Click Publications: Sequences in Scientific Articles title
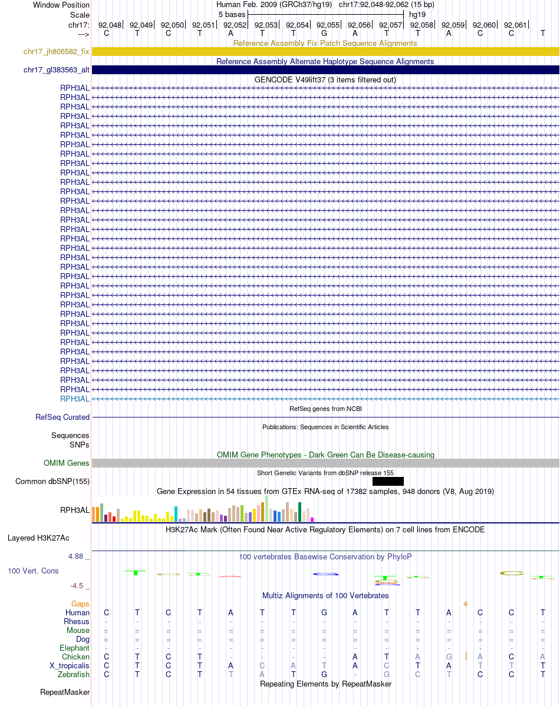Screen dimensions: 560x706 [x=325, y=427]
